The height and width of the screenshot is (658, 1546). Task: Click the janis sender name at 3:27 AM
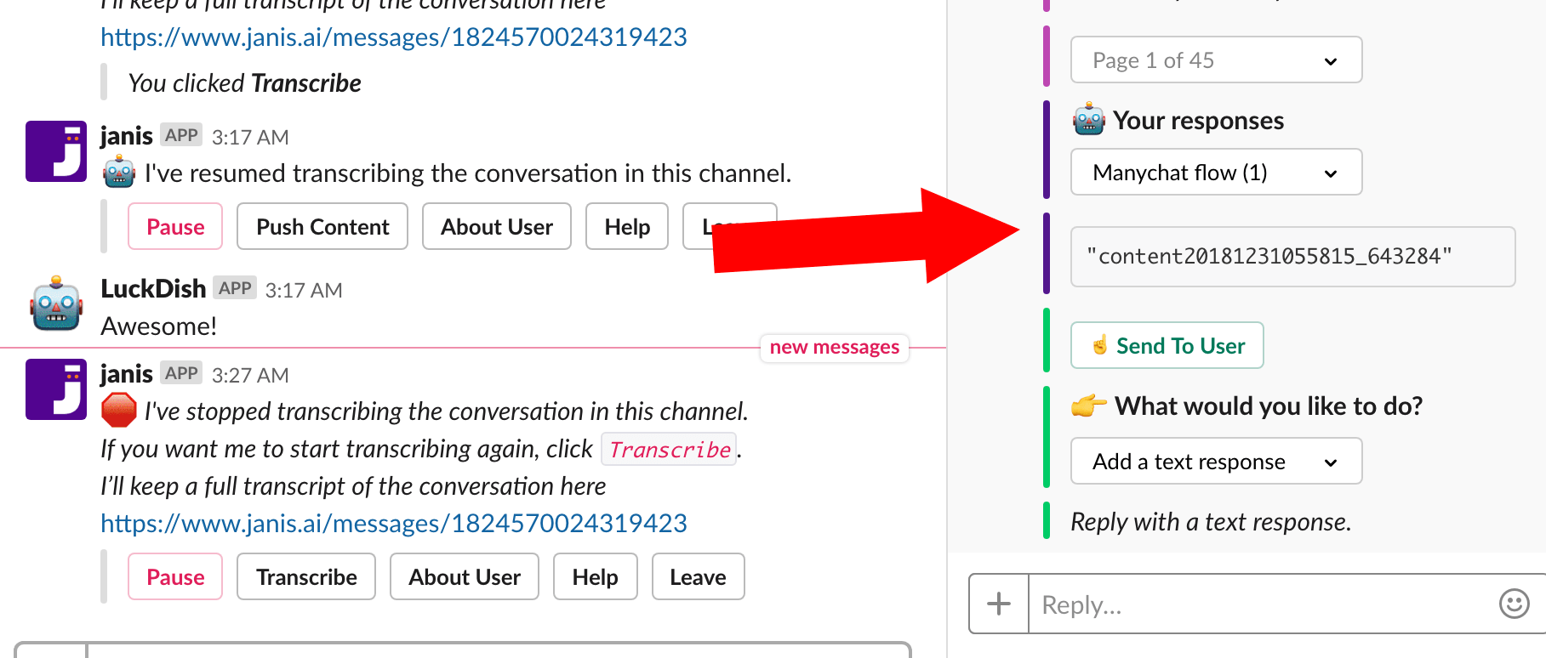click(127, 373)
